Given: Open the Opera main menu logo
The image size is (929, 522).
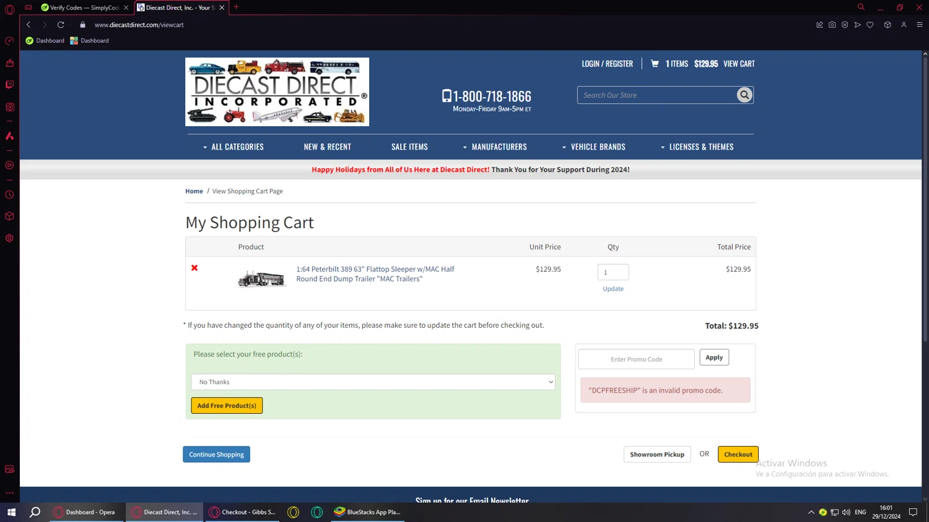Looking at the screenshot, I should point(9,9).
